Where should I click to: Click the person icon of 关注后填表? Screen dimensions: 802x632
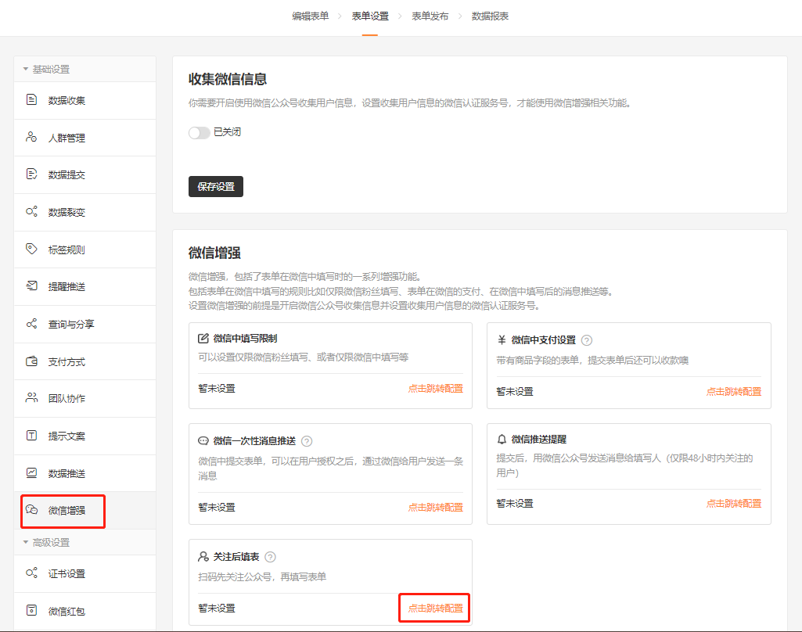tap(203, 556)
